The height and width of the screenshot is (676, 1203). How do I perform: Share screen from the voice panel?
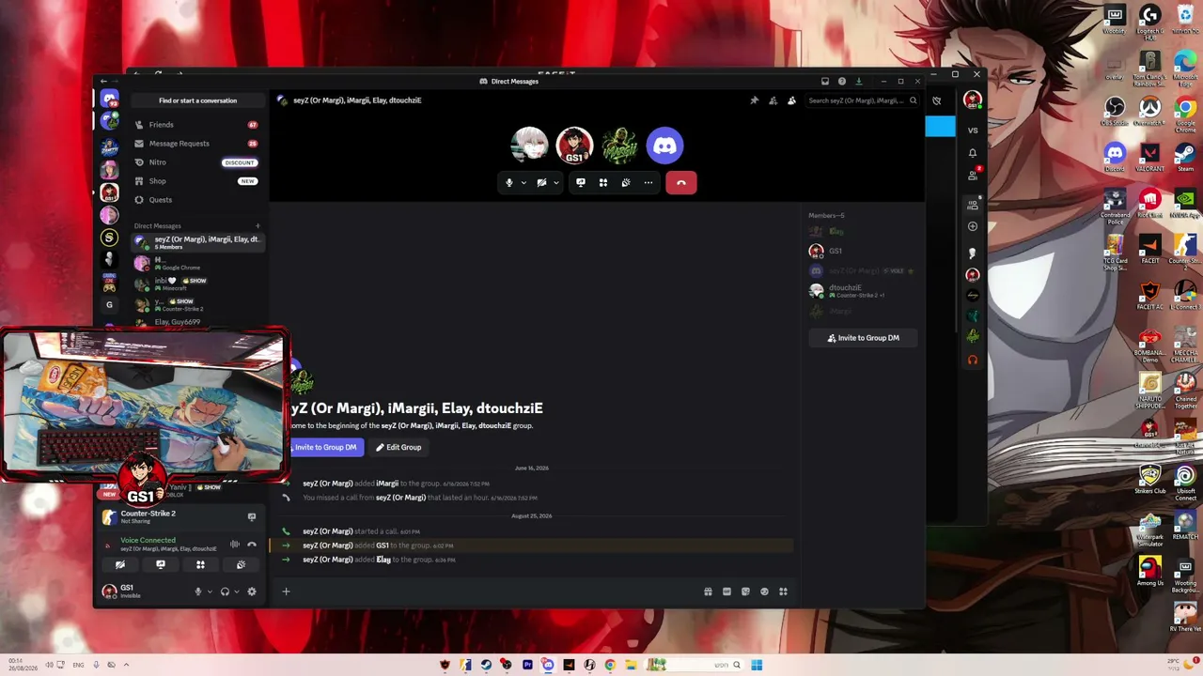coord(161,565)
